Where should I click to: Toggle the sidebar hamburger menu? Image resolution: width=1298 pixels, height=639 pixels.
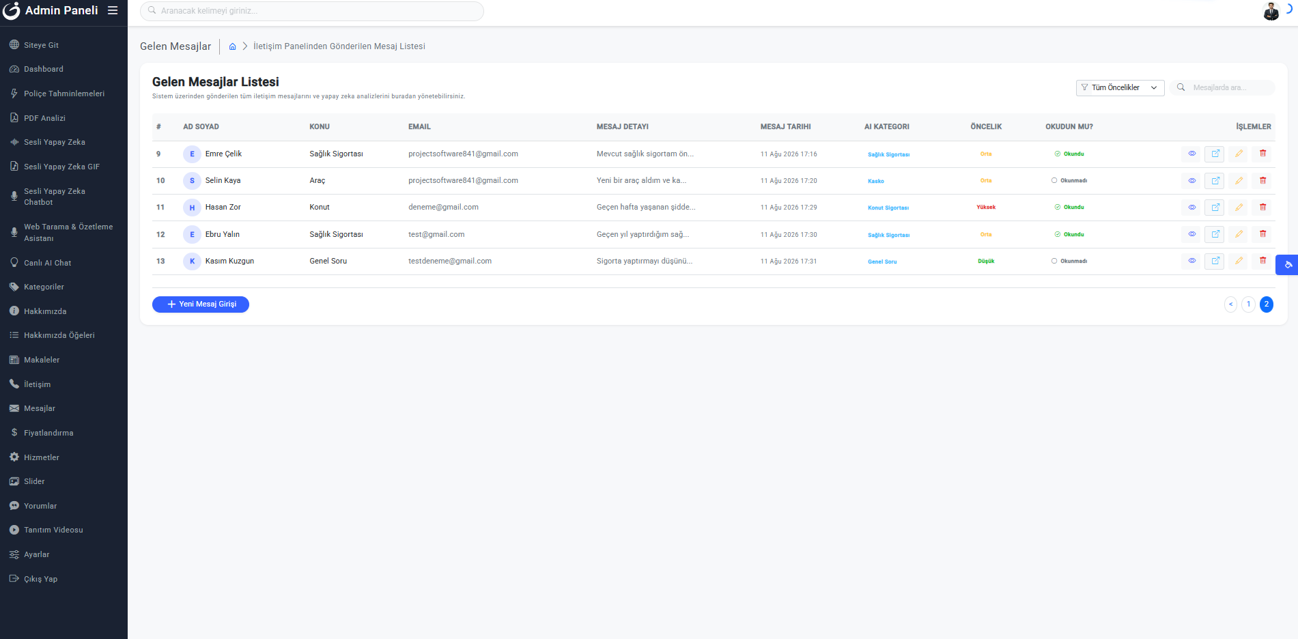(113, 10)
